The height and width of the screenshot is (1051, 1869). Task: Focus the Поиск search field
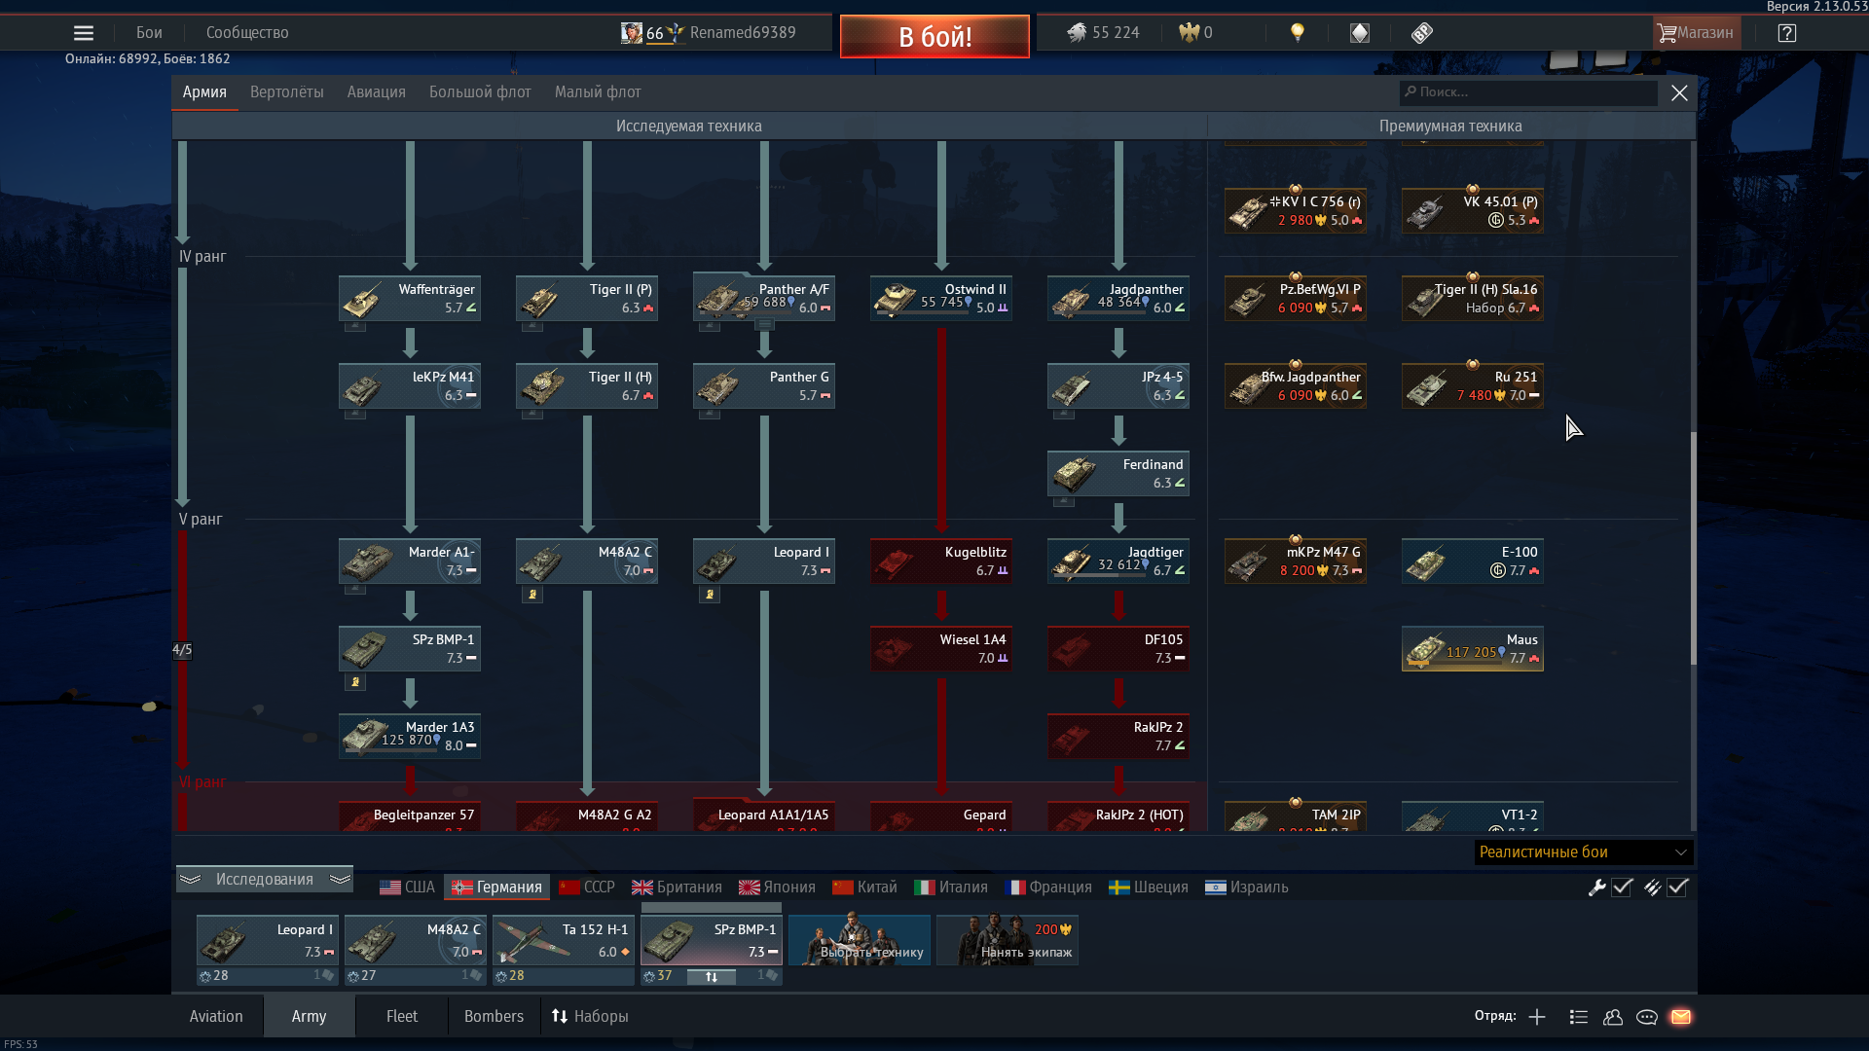click(x=1528, y=92)
